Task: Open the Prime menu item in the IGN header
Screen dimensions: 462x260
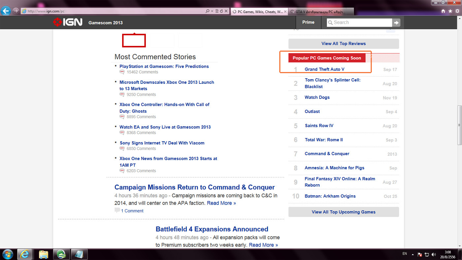Action: point(308,22)
